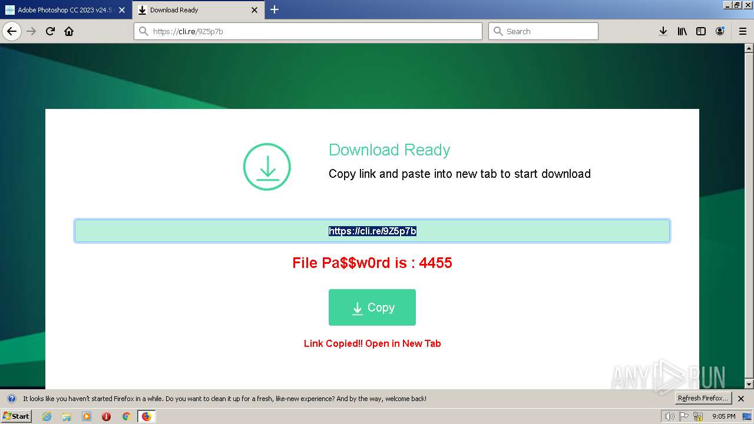The image size is (754, 424).
Task: Click the File Pa$$w0rd is : 4455 text
Action: coord(372,263)
